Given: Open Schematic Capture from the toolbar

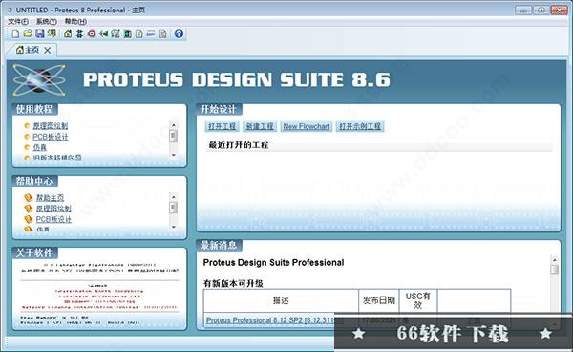Looking at the screenshot, I should [x=79, y=33].
